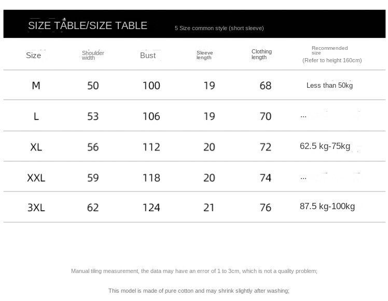The width and height of the screenshot is (388, 301).
Task: Click the Less than 50kg cell
Action: (329, 85)
